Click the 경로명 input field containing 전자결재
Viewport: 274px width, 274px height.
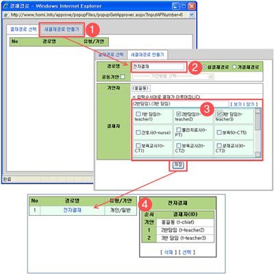pos(158,66)
